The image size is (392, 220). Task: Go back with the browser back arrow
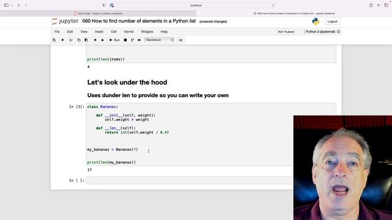tap(18, 5)
